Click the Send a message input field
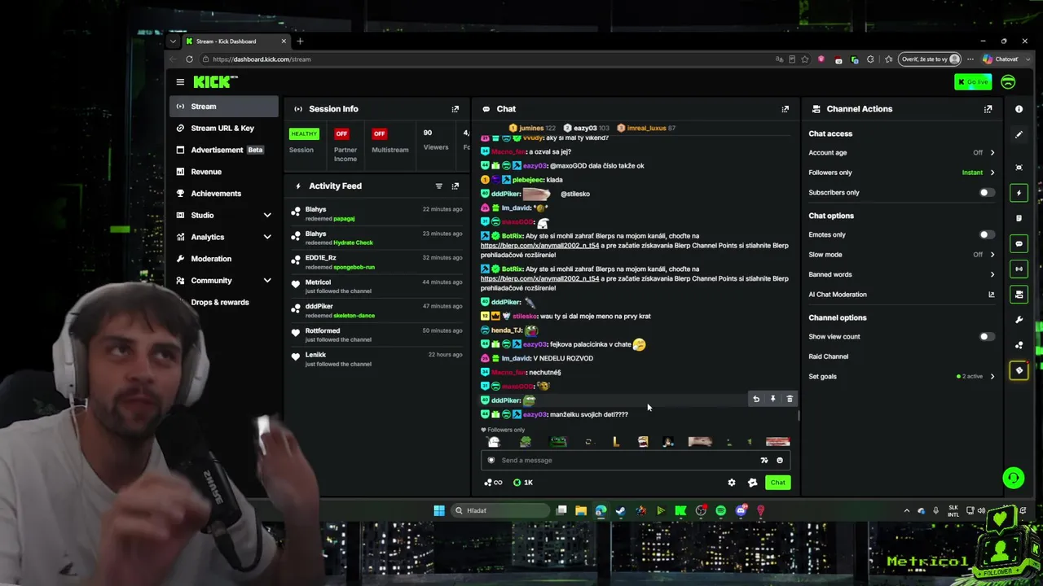1043x586 pixels. click(636, 461)
